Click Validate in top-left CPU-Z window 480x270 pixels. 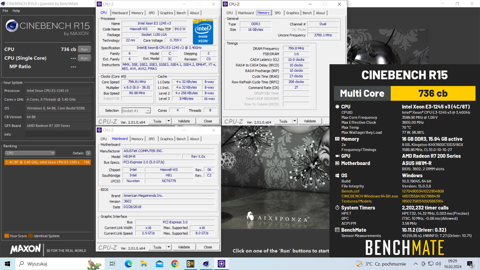(x=184, y=121)
